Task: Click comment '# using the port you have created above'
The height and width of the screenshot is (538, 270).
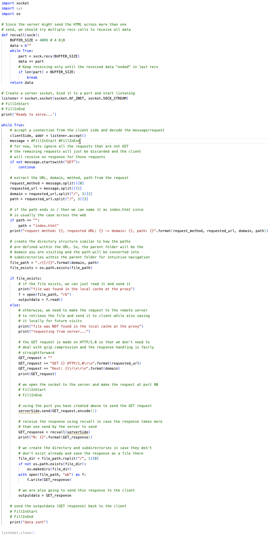Action: click(x=85, y=406)
